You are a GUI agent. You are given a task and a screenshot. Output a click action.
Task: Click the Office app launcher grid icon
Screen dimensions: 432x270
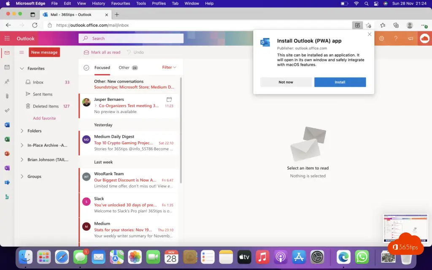click(x=7, y=38)
